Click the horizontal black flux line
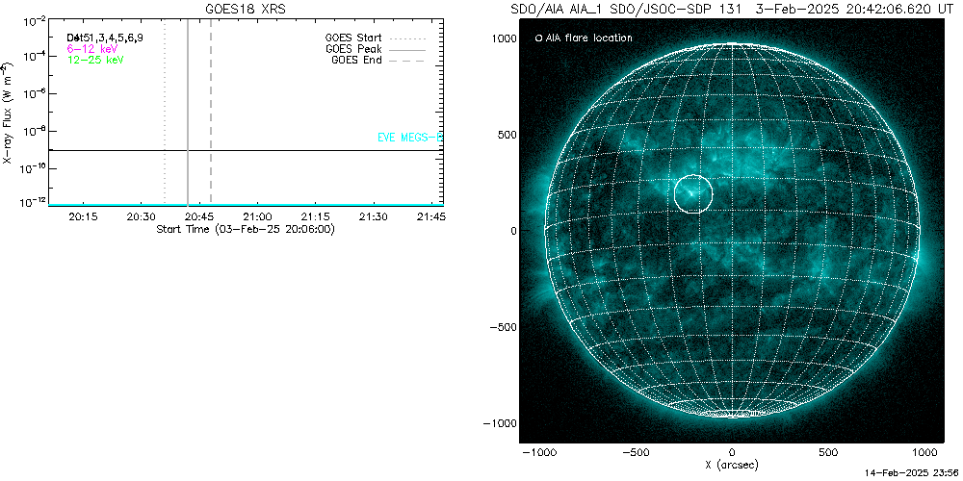This screenshot has height=481, width=963. pyautogui.click(x=245, y=150)
